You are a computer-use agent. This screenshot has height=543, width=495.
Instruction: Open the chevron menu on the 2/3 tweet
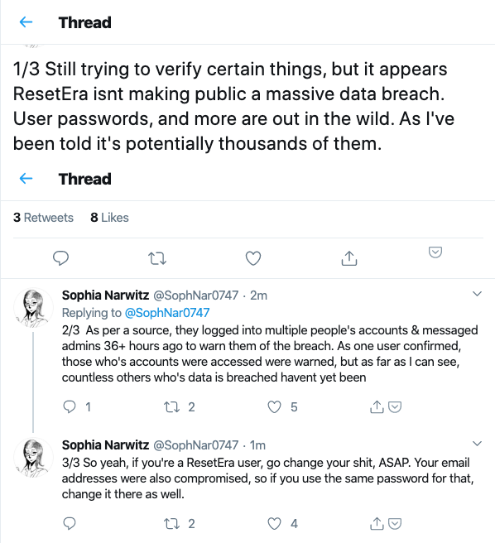(x=477, y=294)
